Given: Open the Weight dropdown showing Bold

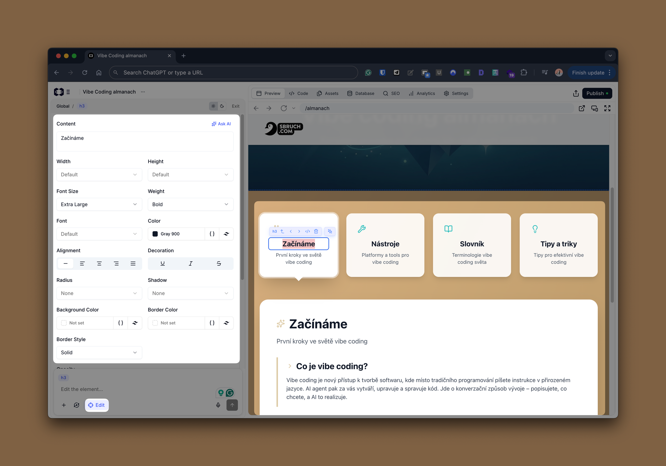Looking at the screenshot, I should pyautogui.click(x=190, y=204).
